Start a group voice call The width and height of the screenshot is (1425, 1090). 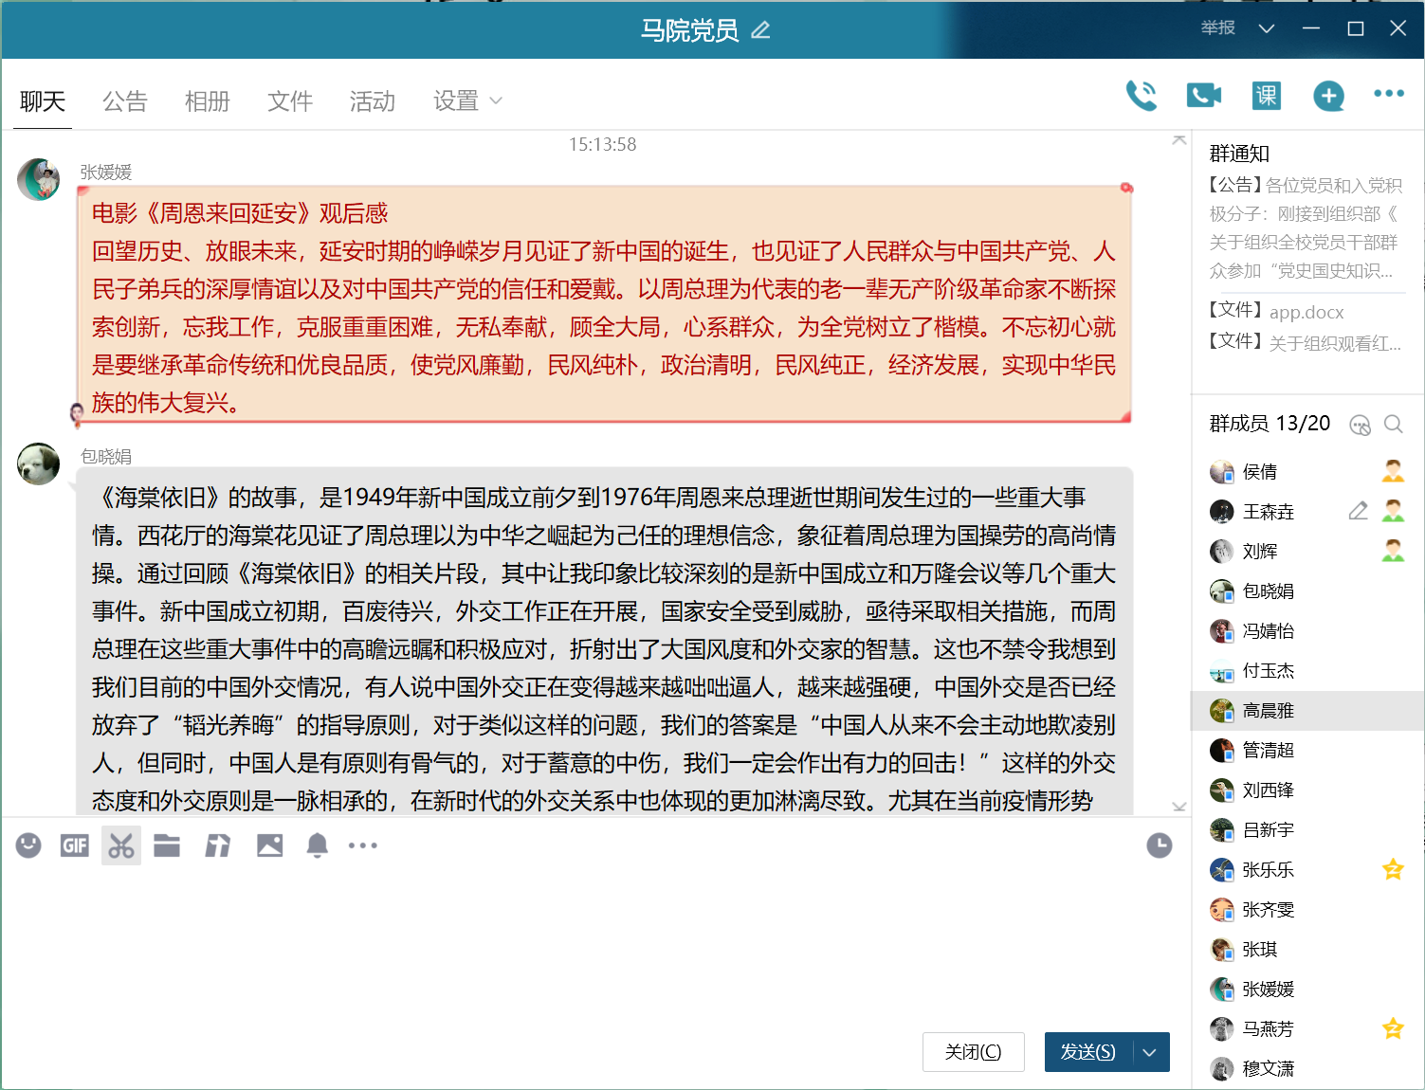(1142, 96)
